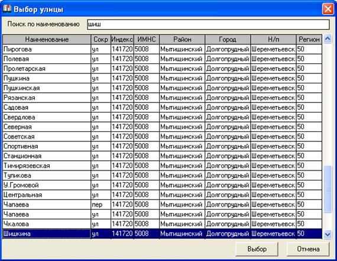This screenshot has width=337, height=261.
Task: Select the Чкалова street row
Action: tap(162, 224)
